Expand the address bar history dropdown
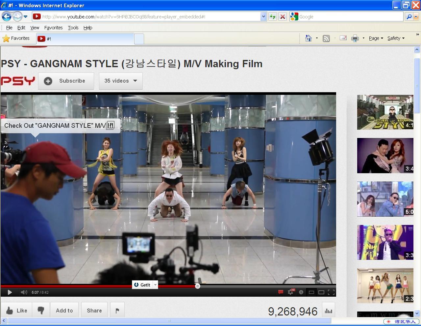Image resolution: width=421 pixels, height=326 pixels. click(263, 17)
